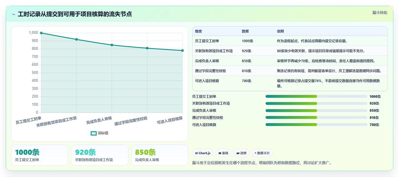Click x-axis label 通过字段完整性校验
Viewport: 399px width, 177px height.
click(x=131, y=121)
